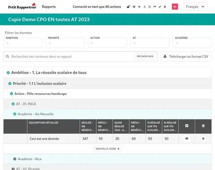Open the Ambition filter dropdown
Screen dimensions: 215x170
(23, 42)
